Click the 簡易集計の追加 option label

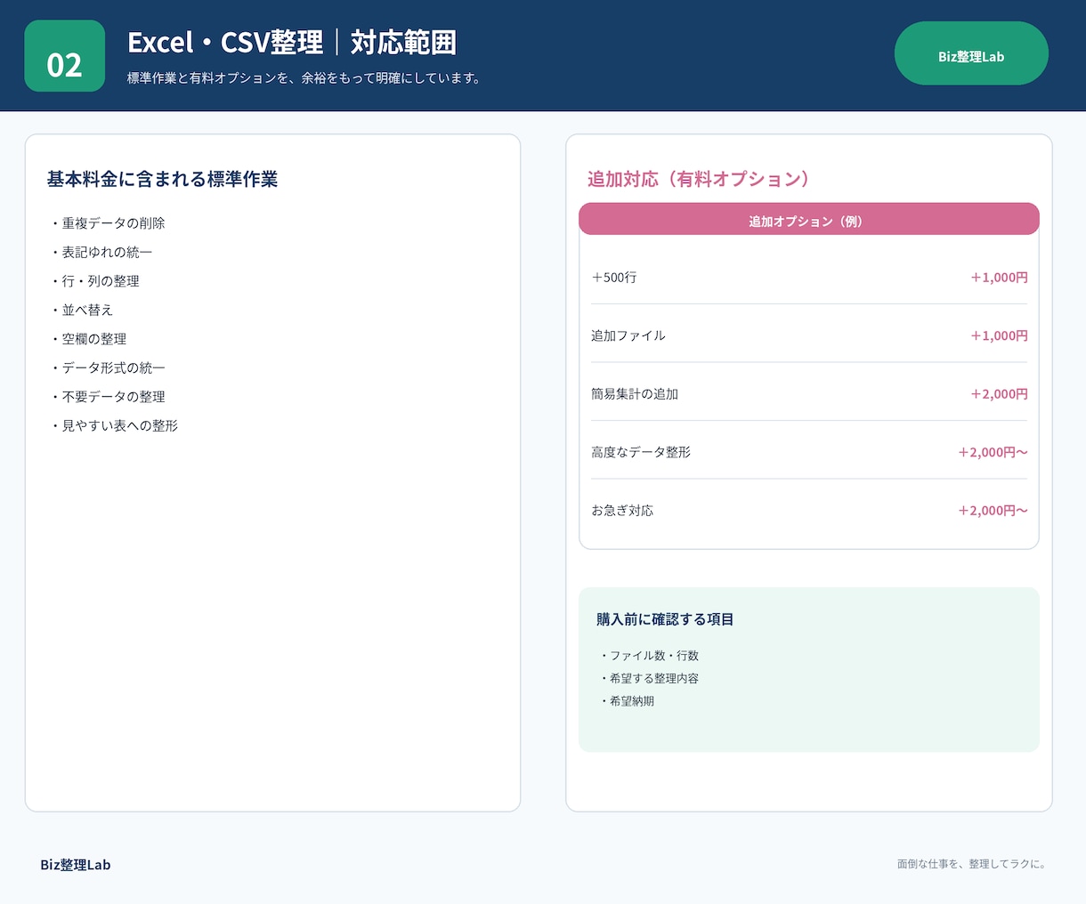(635, 394)
